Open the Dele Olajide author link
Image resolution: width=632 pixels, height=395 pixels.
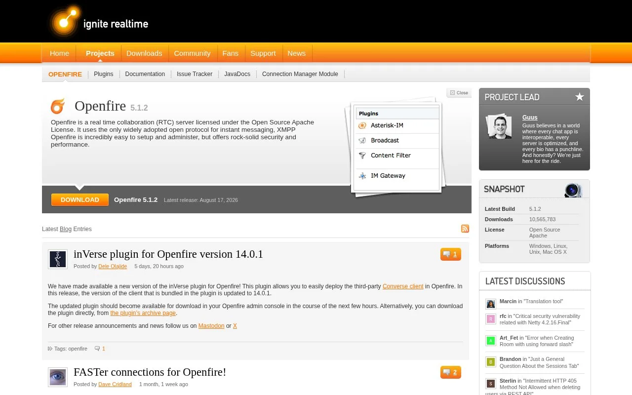(113, 266)
